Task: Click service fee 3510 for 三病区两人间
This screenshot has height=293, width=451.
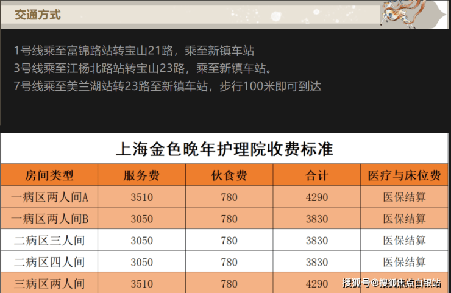Action: [x=142, y=284]
